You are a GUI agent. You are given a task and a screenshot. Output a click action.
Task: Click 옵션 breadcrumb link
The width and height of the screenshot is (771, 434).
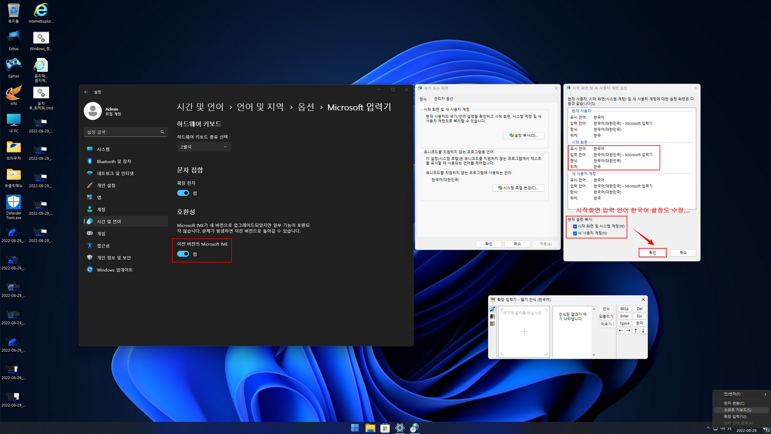(306, 107)
